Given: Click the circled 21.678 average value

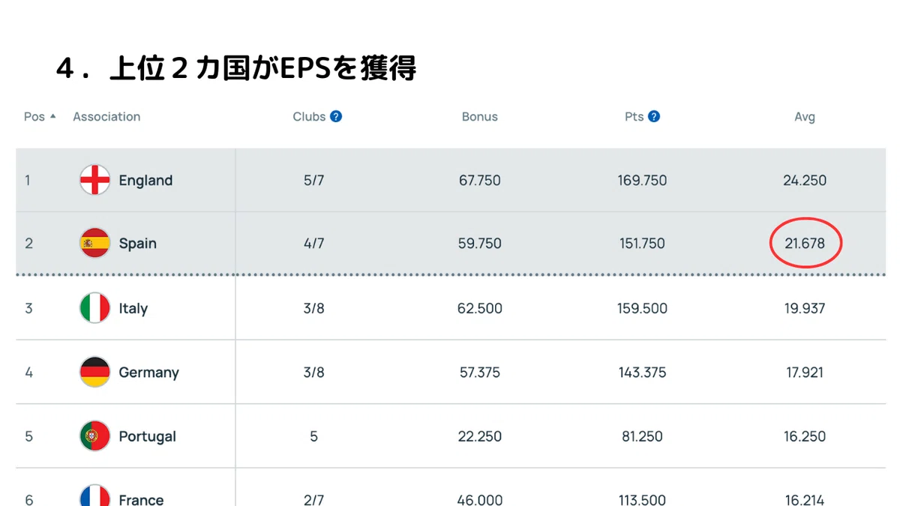Looking at the screenshot, I should tap(805, 244).
